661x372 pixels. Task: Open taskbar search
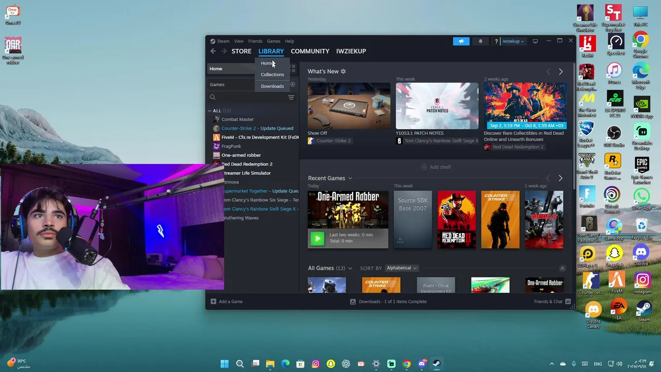point(240,364)
